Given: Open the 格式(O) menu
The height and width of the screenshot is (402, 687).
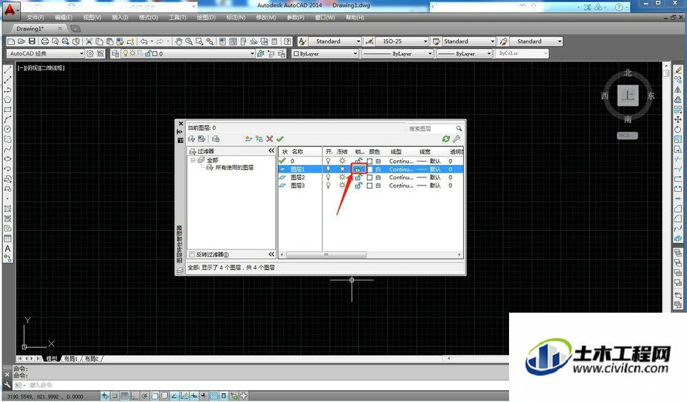Looking at the screenshot, I should click(x=148, y=18).
